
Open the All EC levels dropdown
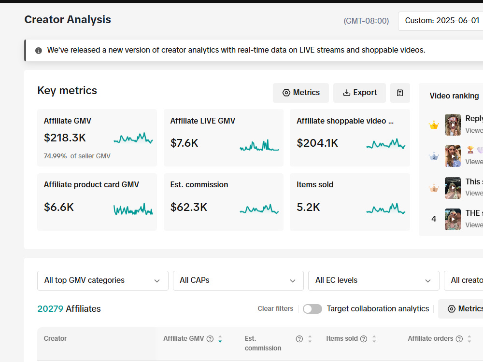pyautogui.click(x=374, y=280)
